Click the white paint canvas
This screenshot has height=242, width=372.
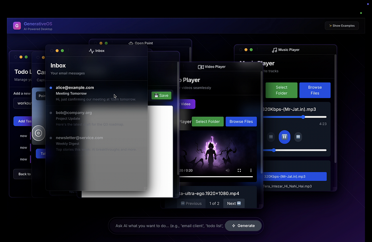[160, 152]
